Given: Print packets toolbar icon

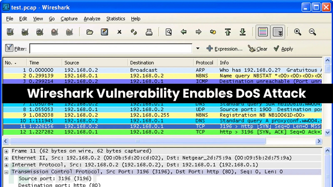Looking at the screenshot, I should tap(149, 32).
